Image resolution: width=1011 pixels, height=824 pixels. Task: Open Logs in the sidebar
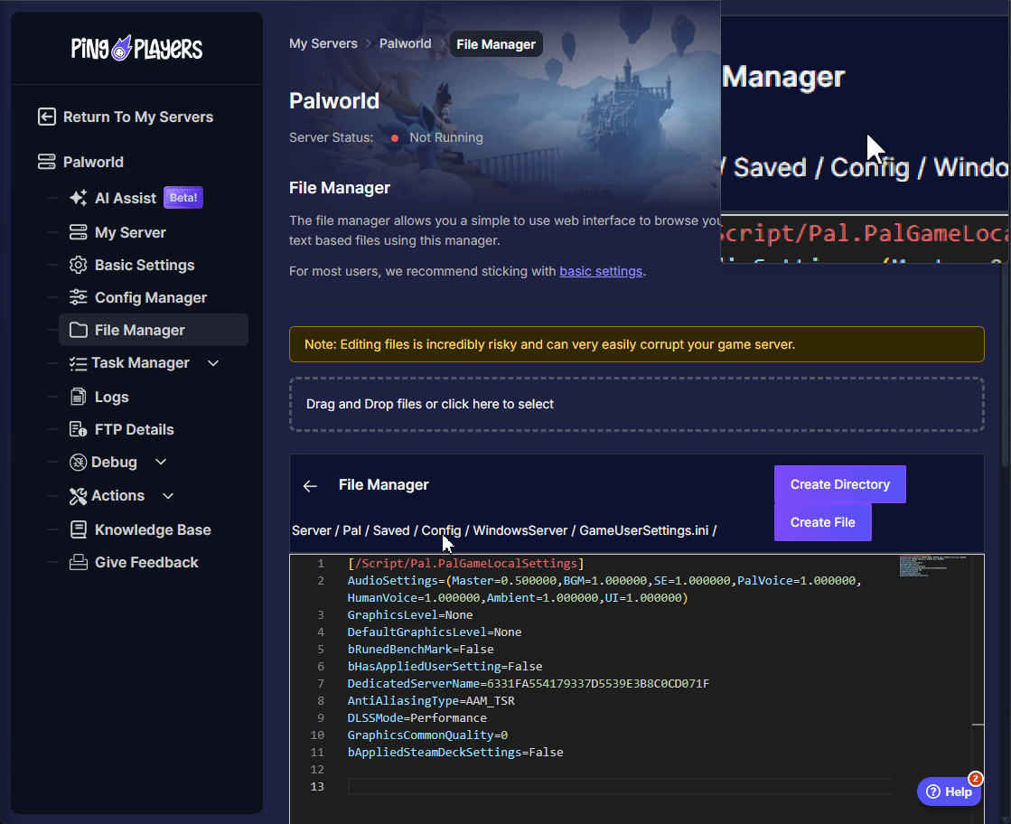111,398
